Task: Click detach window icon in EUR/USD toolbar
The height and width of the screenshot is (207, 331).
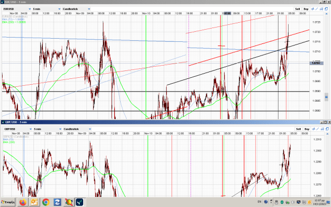Action: click(326, 9)
